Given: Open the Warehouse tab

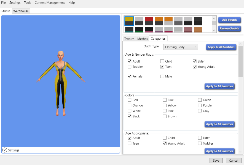Looking at the screenshot, I should (21, 11).
